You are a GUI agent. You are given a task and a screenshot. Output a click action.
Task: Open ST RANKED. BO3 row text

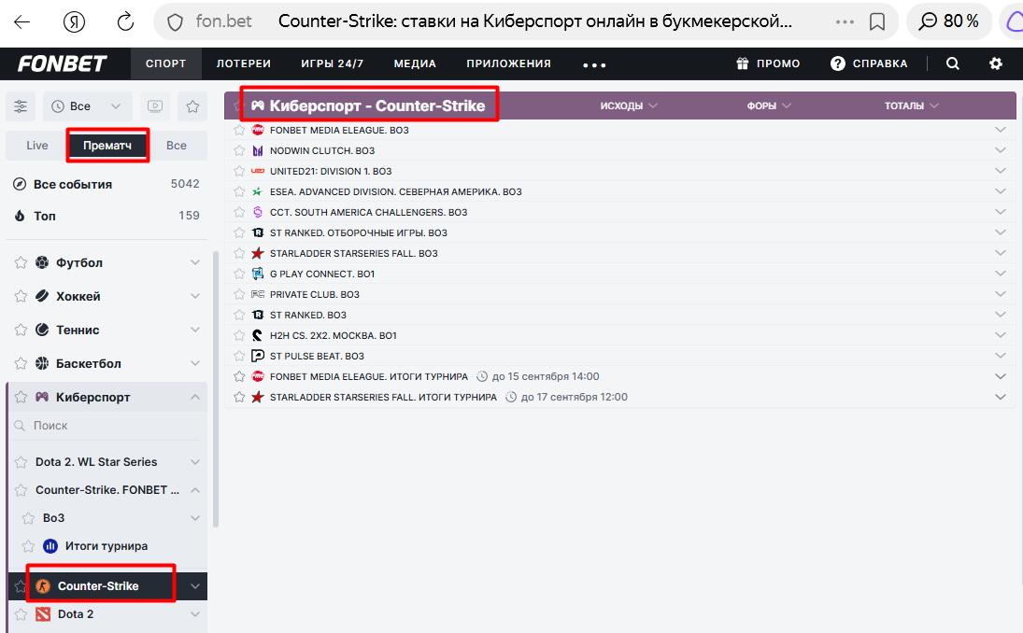[308, 315]
